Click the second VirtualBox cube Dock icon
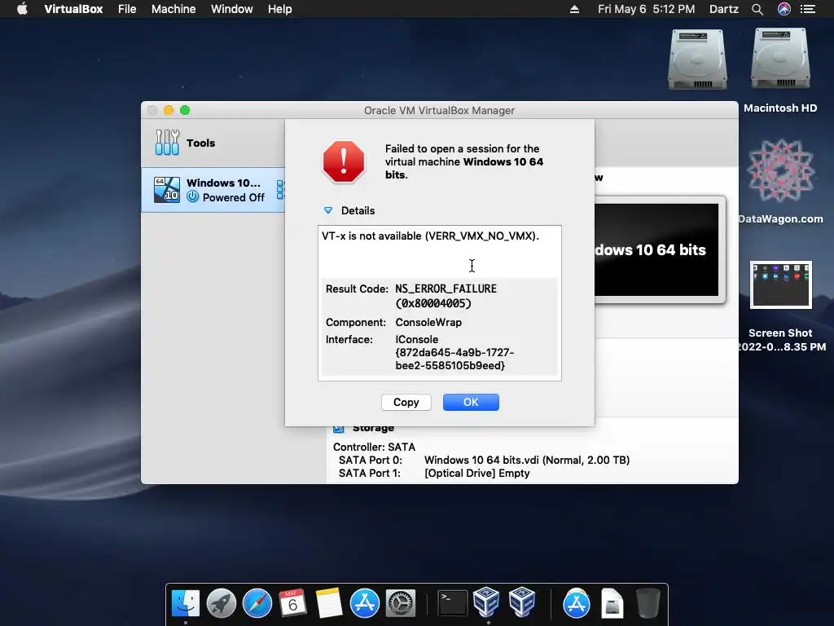 click(x=522, y=602)
